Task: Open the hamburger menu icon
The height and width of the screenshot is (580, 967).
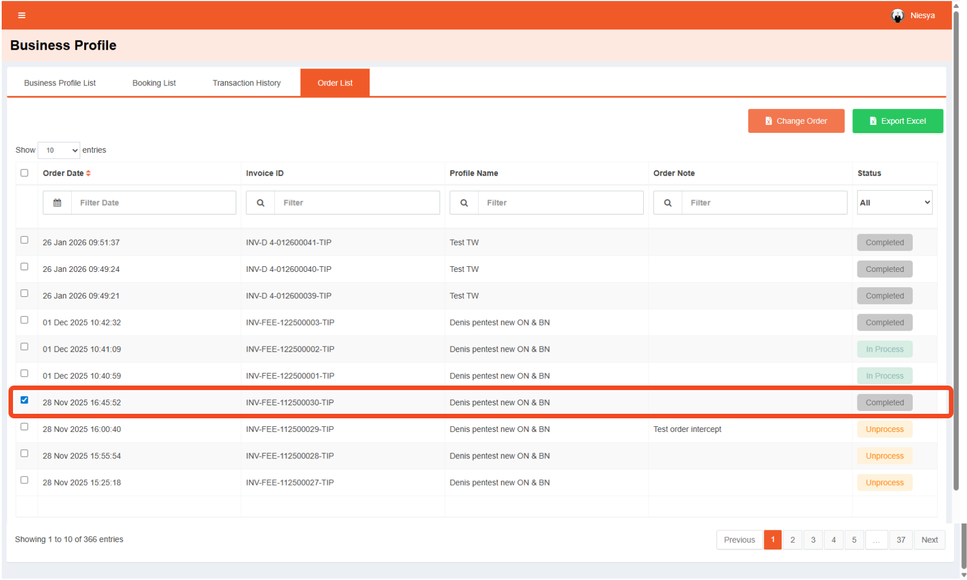Action: tap(21, 15)
